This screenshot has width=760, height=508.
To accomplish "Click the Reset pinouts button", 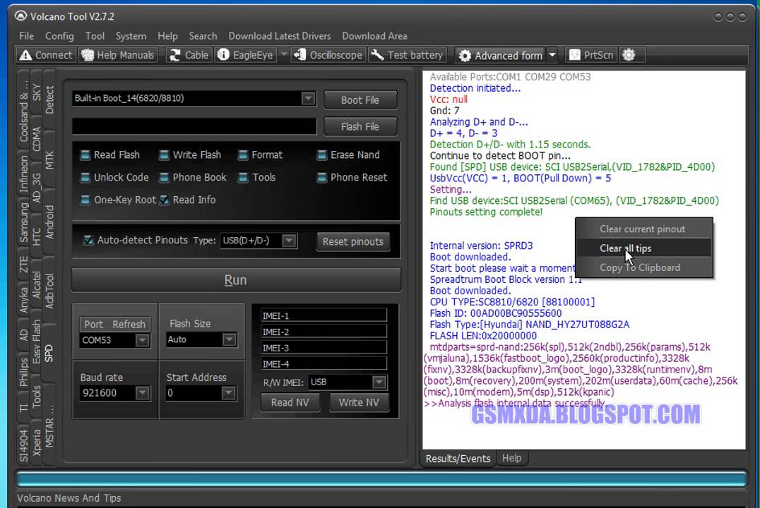I will (353, 241).
